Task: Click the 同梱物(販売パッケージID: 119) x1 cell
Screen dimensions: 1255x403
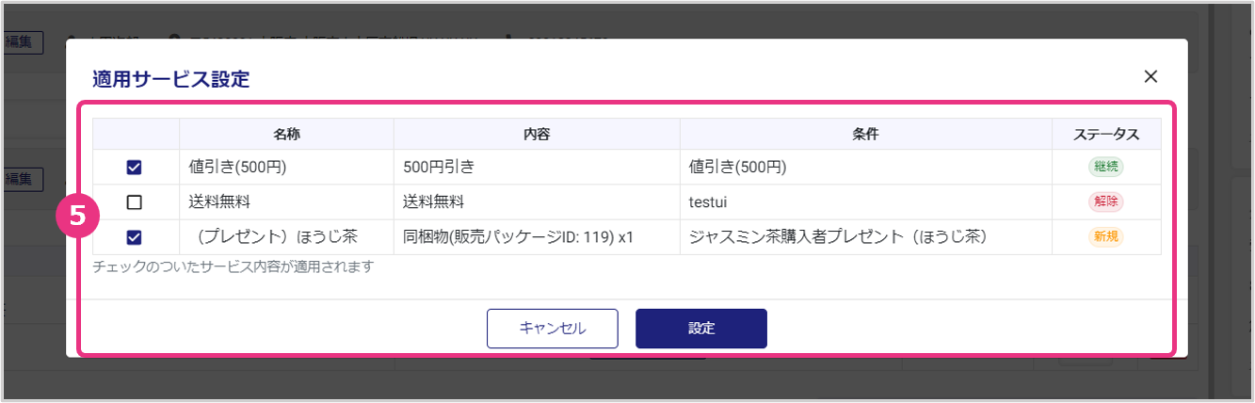Action: [x=518, y=237]
